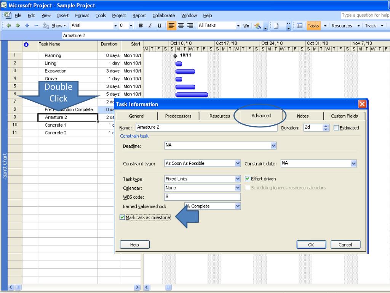Check the Estimated duration checkbox
Image resolution: width=390 pixels, height=293 pixels.
point(336,128)
